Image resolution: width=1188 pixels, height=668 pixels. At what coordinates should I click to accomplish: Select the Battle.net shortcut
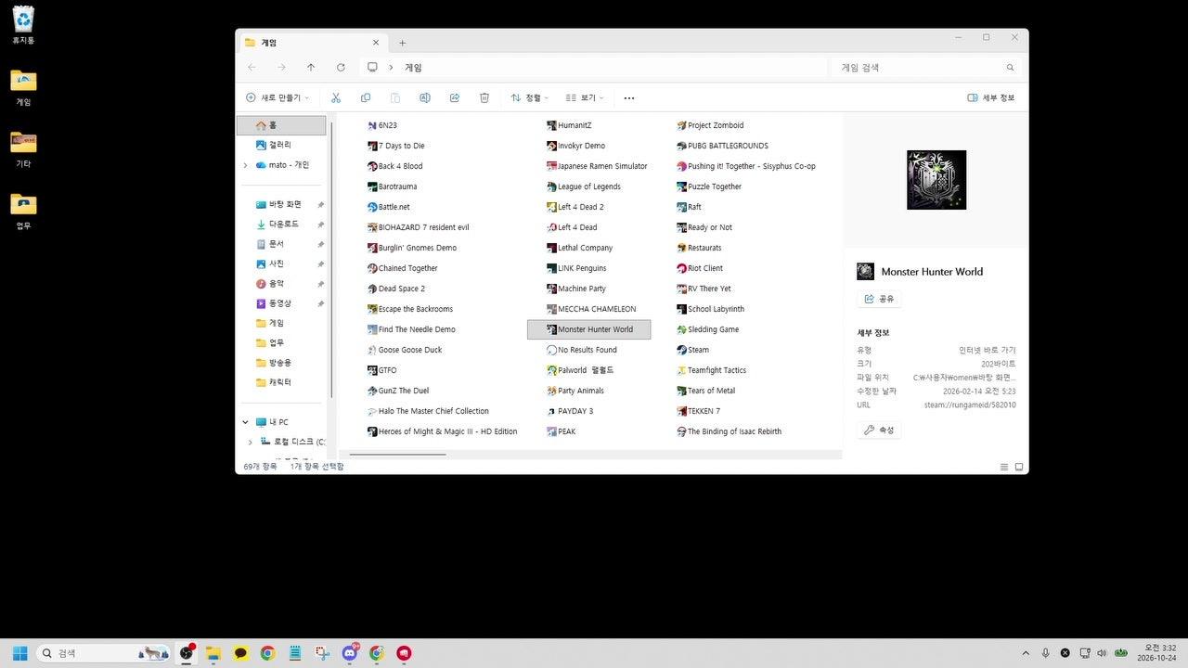click(388, 207)
